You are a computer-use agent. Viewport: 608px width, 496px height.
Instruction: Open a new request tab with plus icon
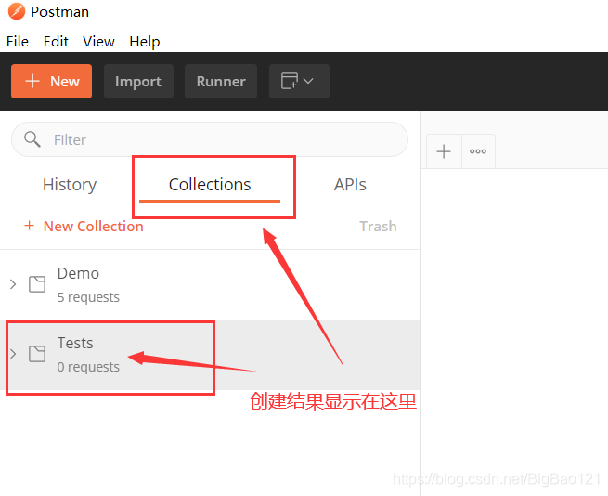coord(444,151)
